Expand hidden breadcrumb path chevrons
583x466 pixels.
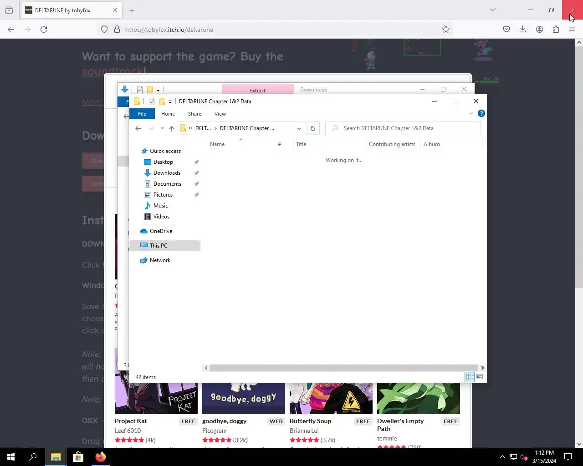click(190, 128)
